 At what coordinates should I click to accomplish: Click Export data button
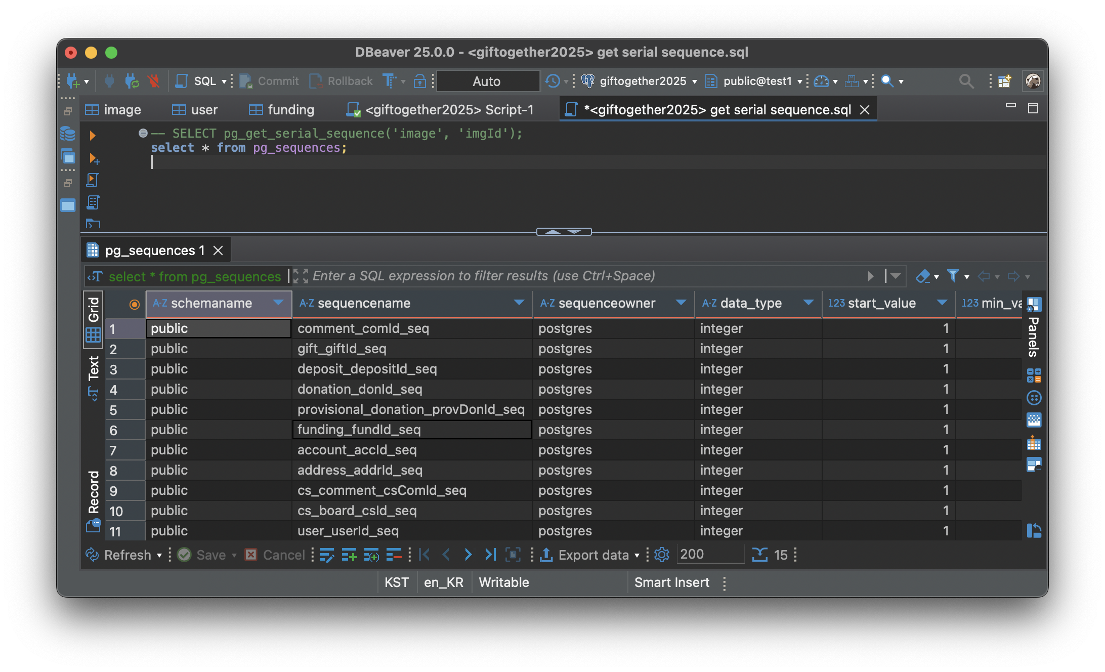click(x=589, y=555)
